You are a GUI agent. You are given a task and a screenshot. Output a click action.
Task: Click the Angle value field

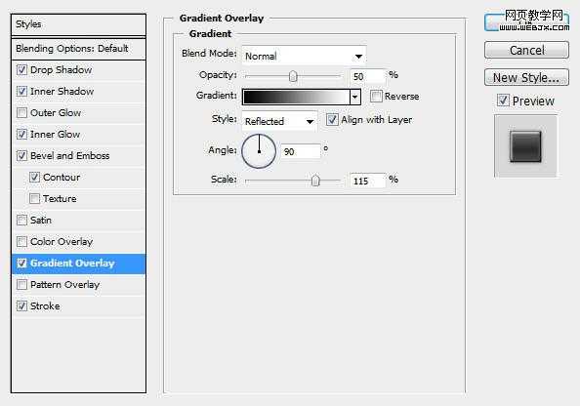(301, 151)
